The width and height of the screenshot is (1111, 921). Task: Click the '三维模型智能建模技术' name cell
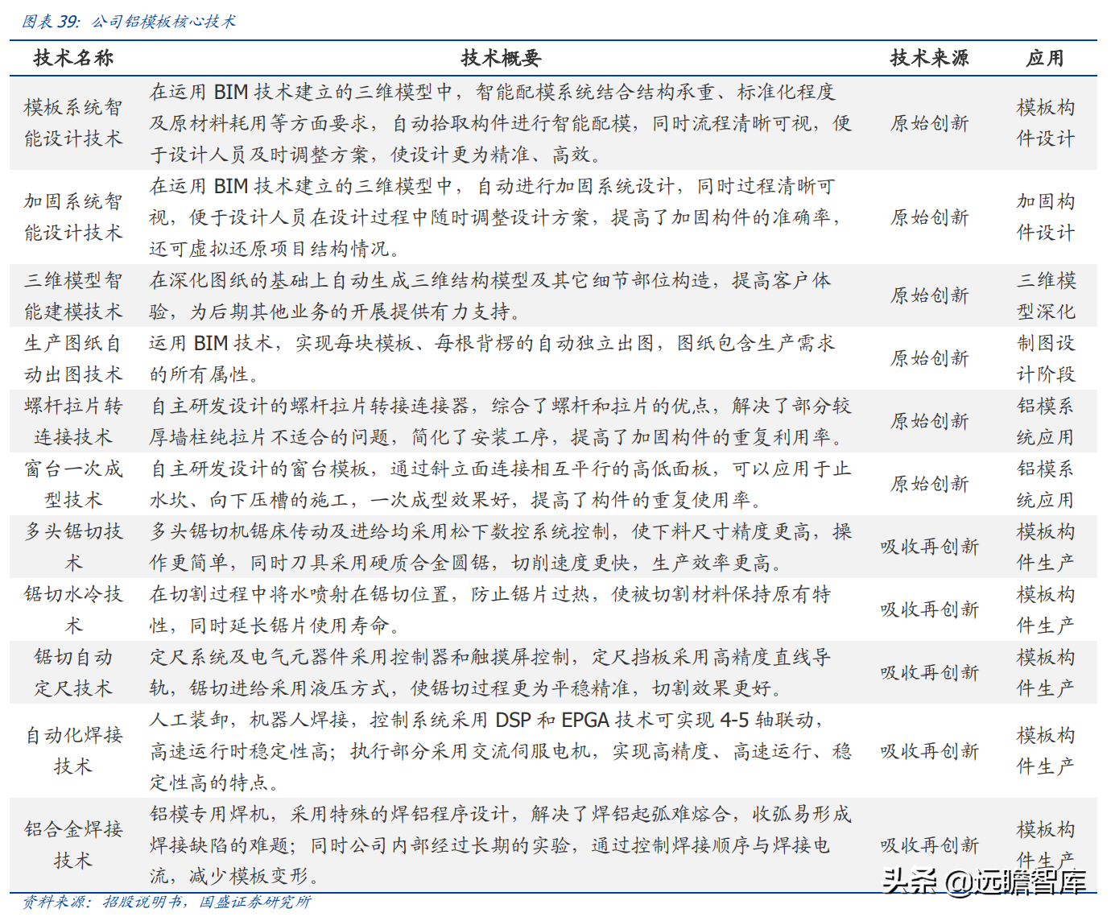click(x=73, y=295)
